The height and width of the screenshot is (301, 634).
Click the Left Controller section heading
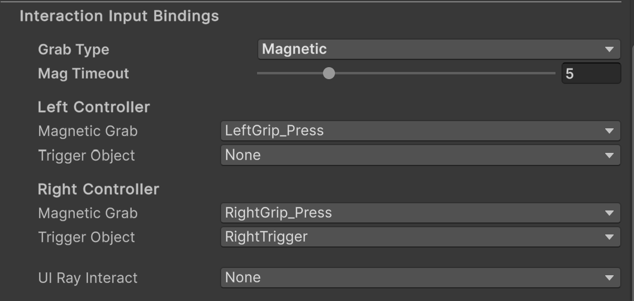tap(93, 107)
